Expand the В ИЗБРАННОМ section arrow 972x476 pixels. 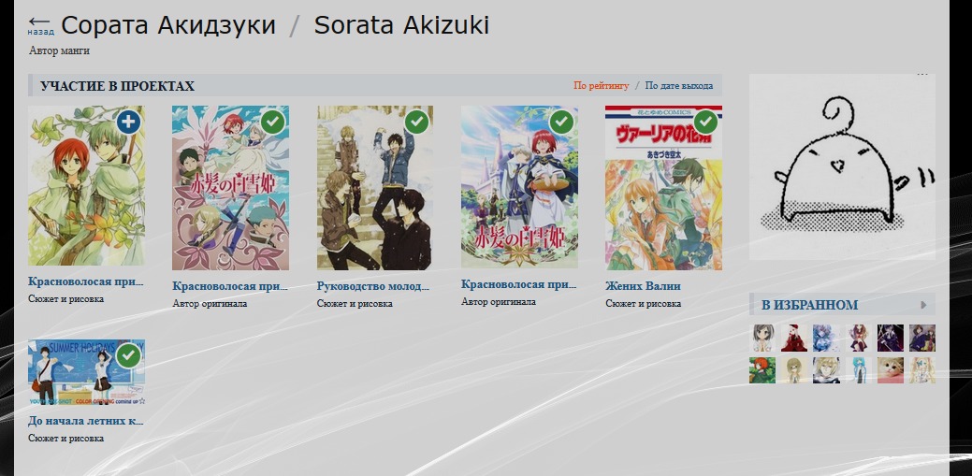pyautogui.click(x=923, y=305)
